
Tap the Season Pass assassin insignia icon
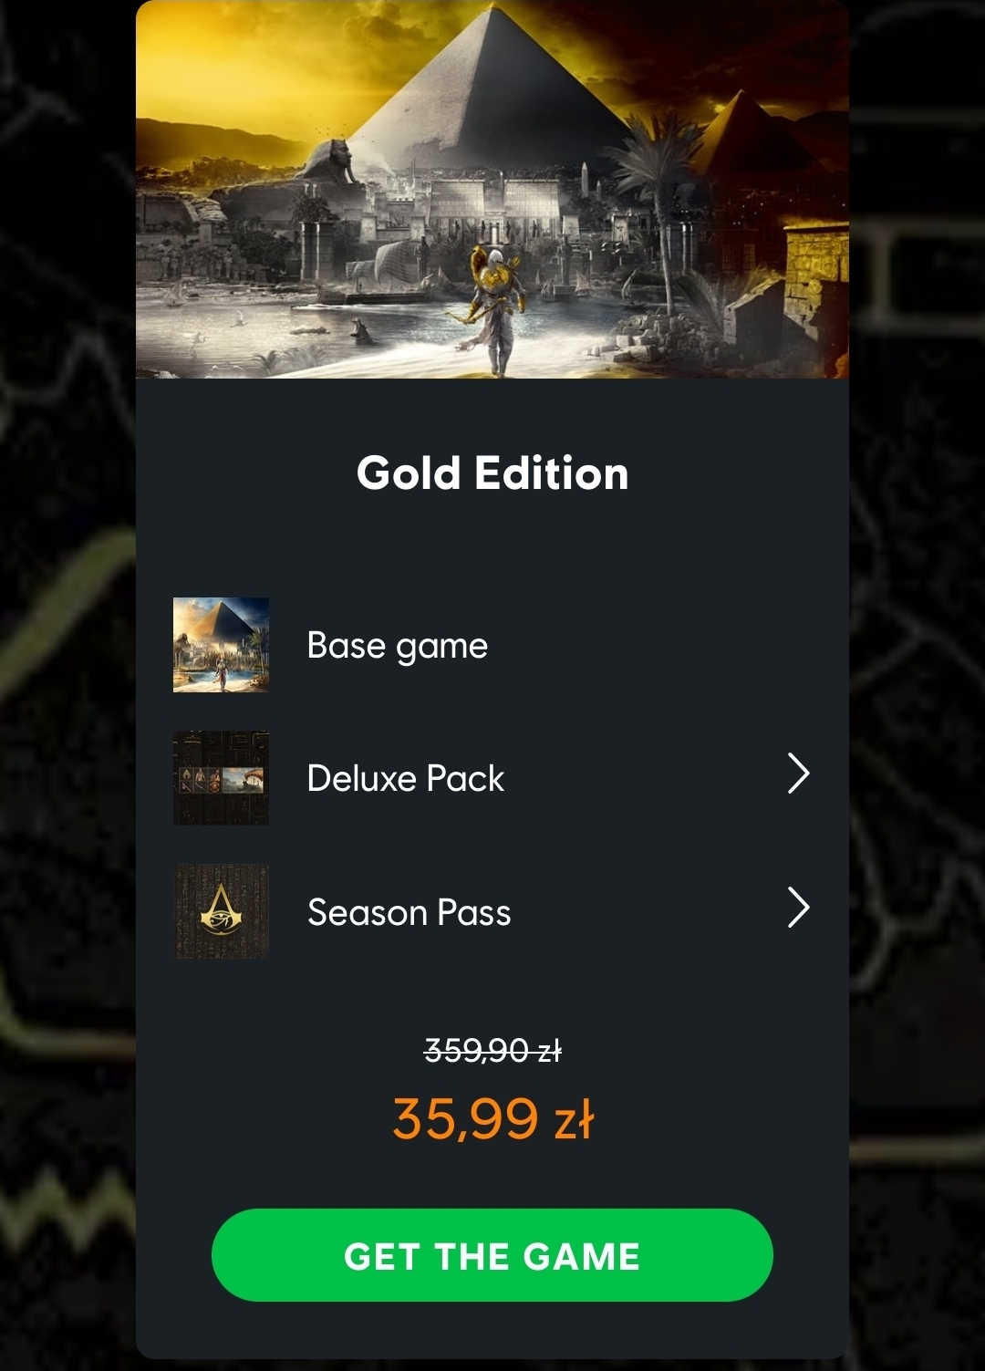[221, 911]
